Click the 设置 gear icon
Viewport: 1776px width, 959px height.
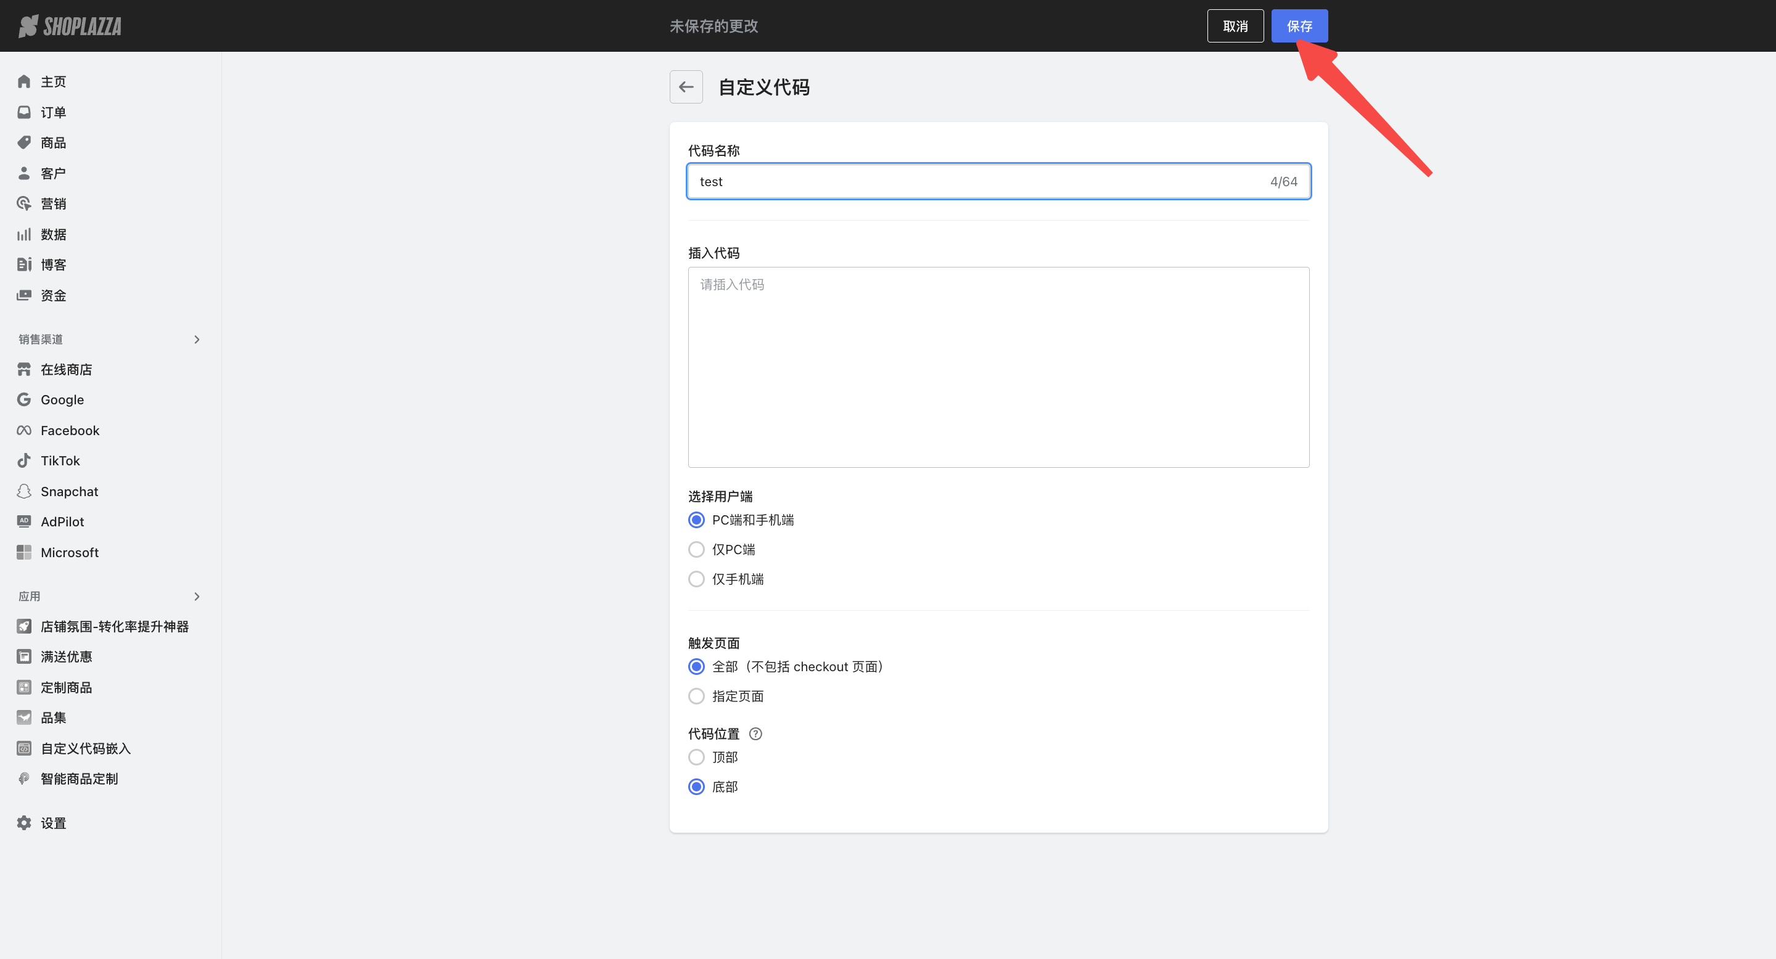click(x=24, y=823)
